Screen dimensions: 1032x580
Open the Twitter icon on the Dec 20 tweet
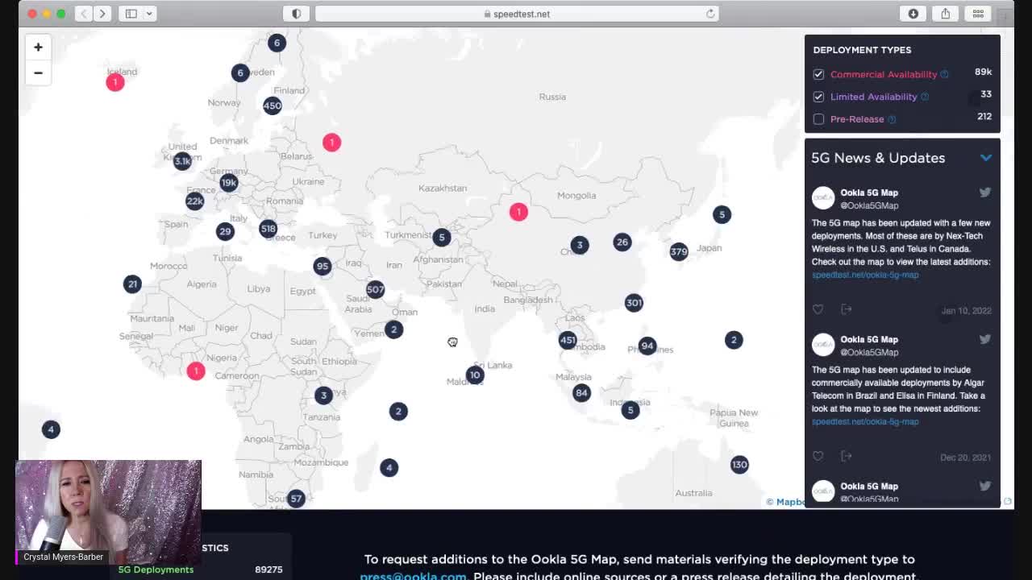click(x=984, y=339)
